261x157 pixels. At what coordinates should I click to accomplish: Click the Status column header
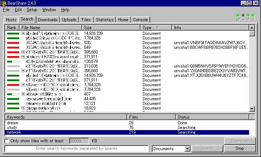coord(212,117)
